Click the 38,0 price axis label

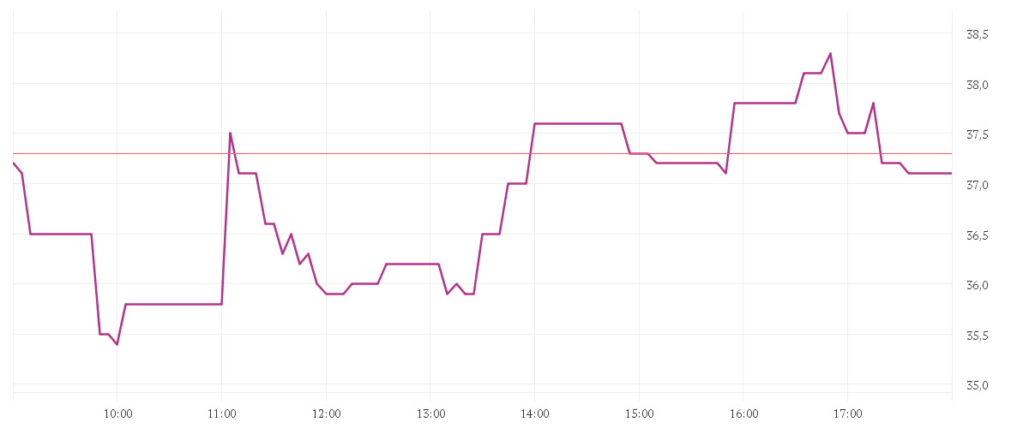point(978,85)
